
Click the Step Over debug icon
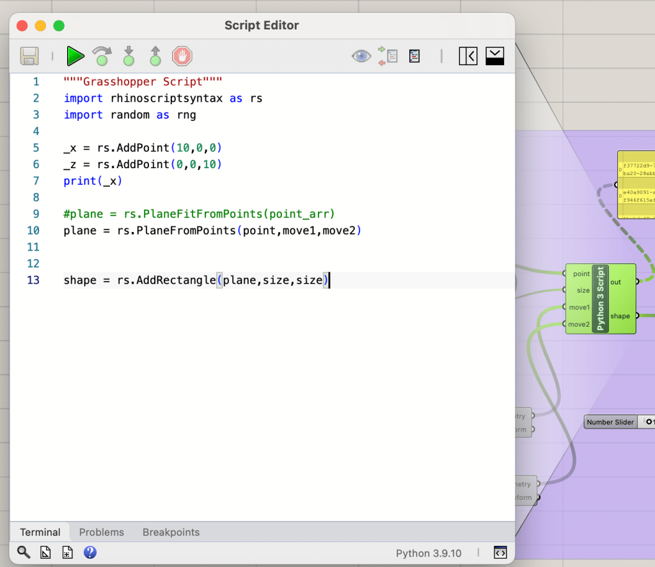click(101, 56)
